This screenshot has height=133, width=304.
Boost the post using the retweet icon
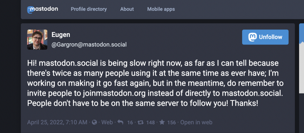[x=140, y=122]
